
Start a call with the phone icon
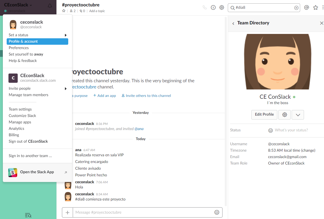[x=204, y=7]
